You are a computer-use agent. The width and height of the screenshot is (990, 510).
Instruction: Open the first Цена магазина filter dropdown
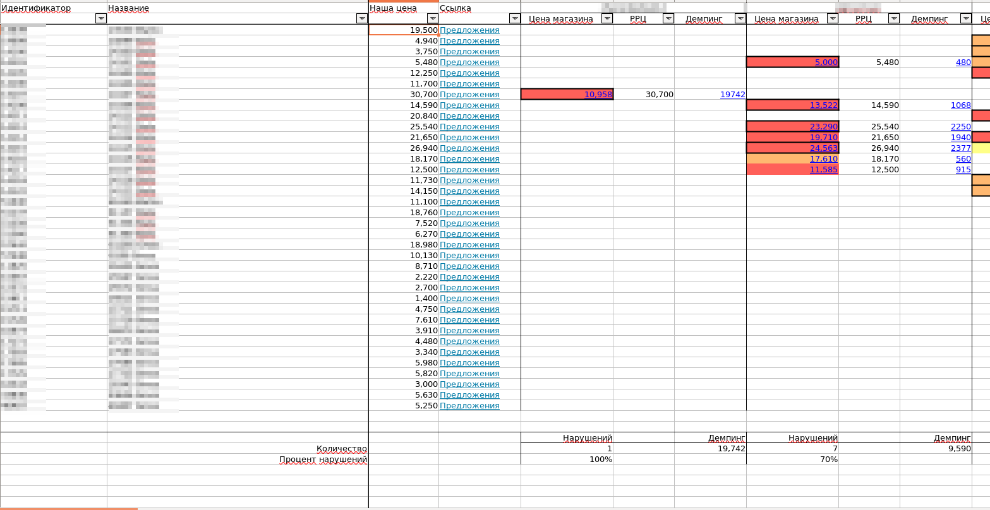pyautogui.click(x=607, y=19)
